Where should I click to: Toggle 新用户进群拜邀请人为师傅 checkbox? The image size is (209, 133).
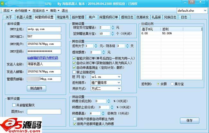(75, 124)
